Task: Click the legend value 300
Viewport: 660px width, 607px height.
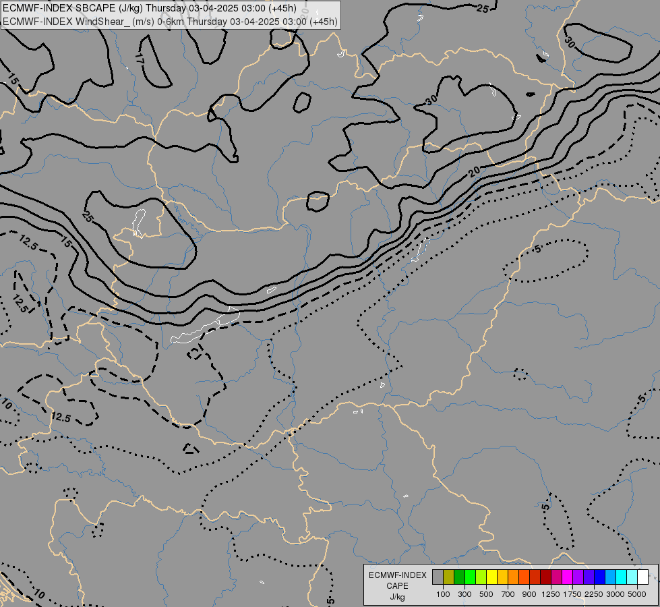Action: click(x=464, y=594)
